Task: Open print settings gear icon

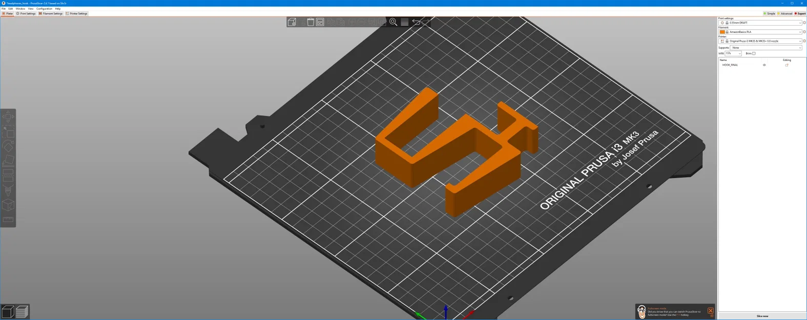Action: [804, 23]
